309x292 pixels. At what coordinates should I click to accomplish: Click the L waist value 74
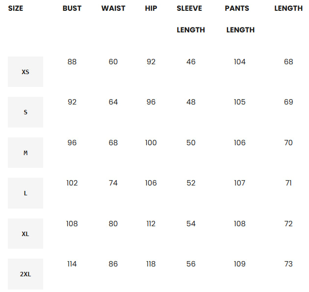113,183
